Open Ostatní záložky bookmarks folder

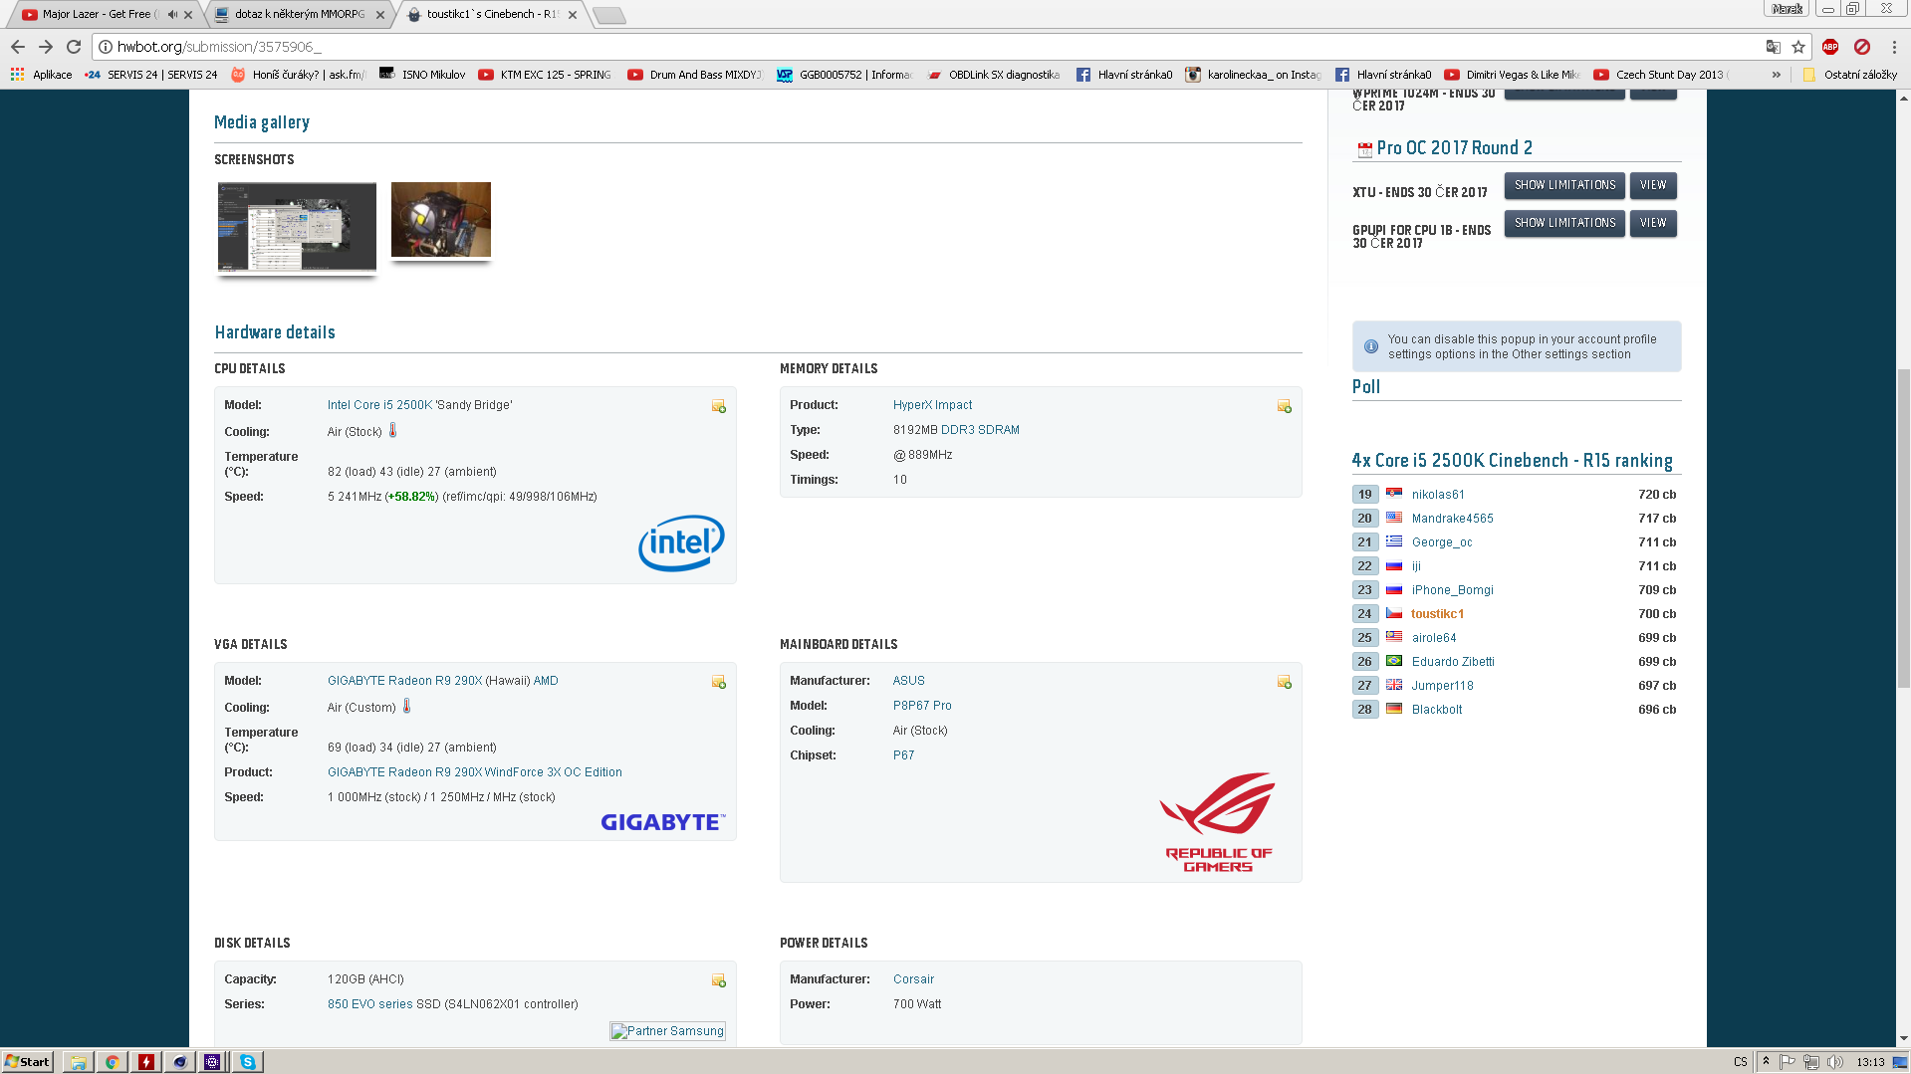1850,75
